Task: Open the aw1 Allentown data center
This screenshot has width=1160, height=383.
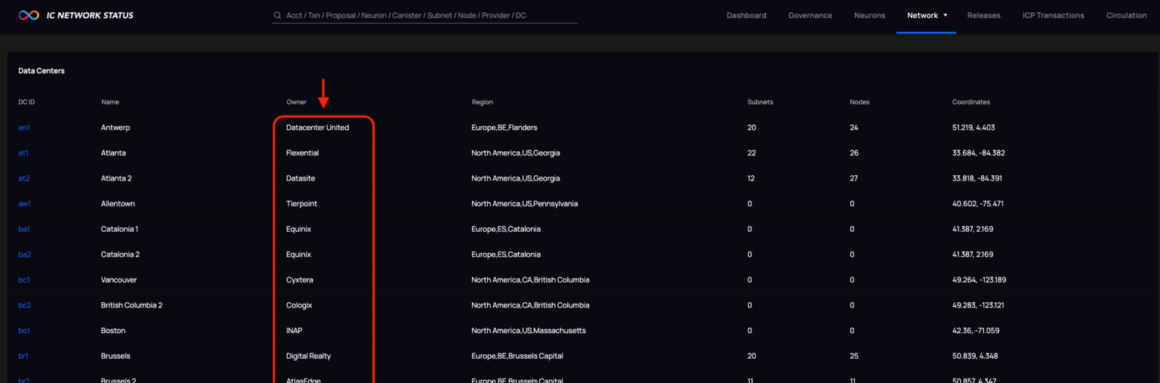Action: click(25, 204)
